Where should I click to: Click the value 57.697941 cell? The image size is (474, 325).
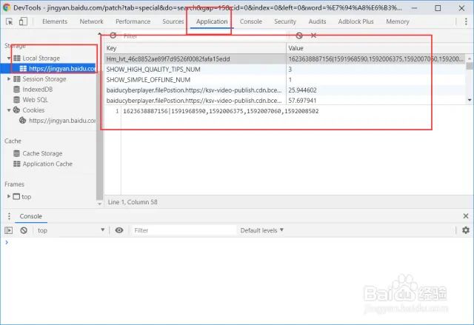376,100
